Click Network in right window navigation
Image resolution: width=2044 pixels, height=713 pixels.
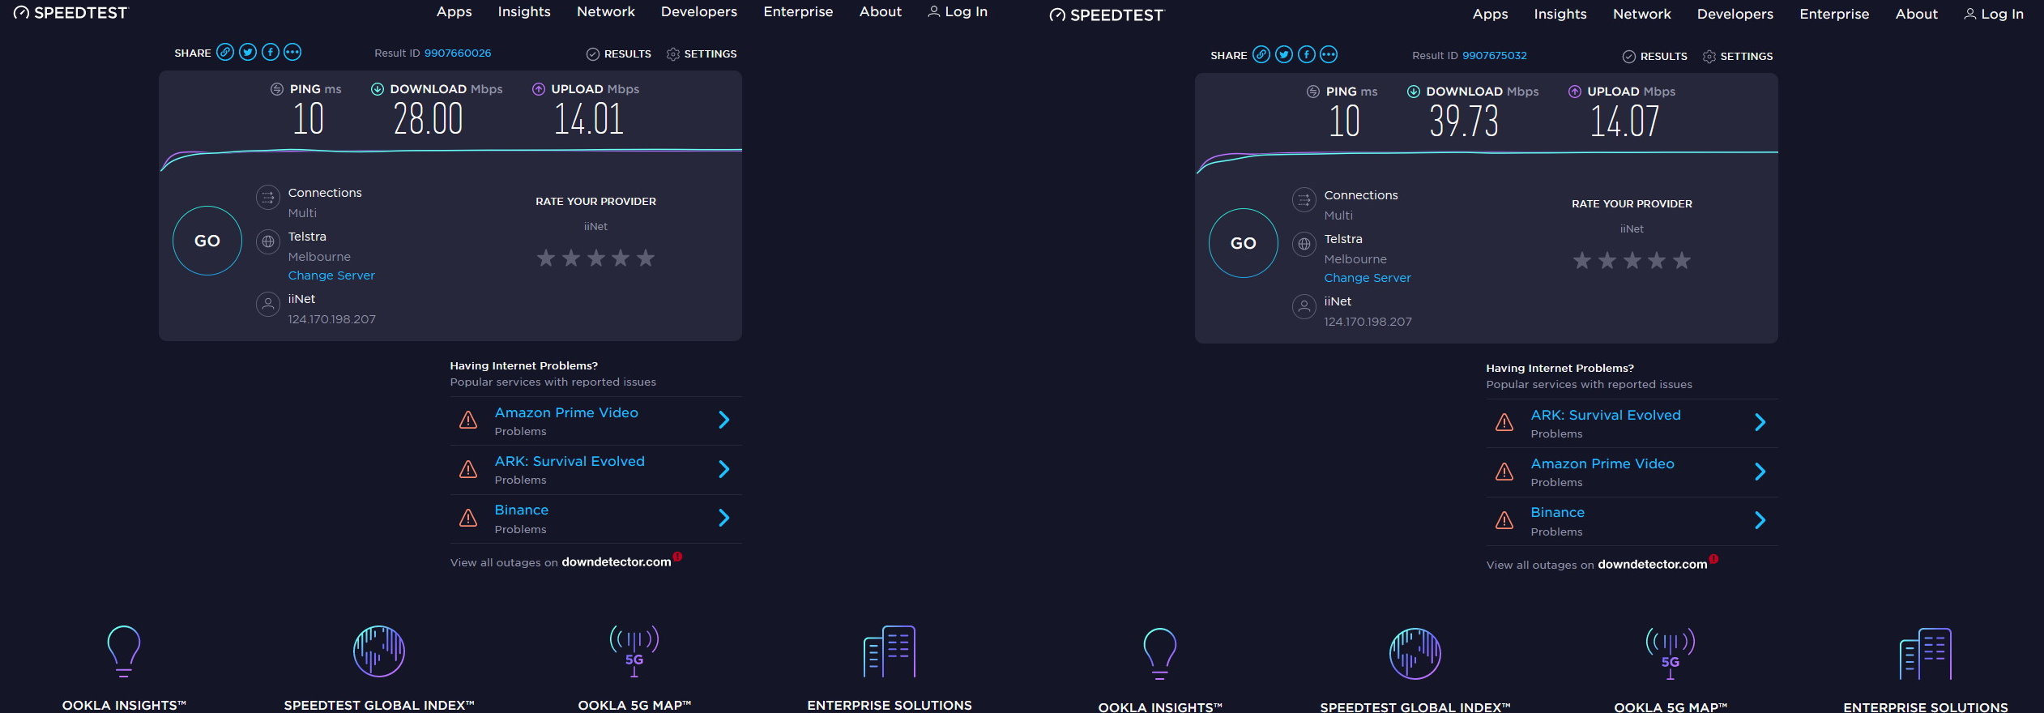[1642, 14]
